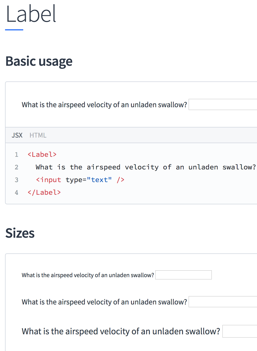257x351 pixels.
Task: Click line number 4 in the code block
Action: (x=16, y=192)
